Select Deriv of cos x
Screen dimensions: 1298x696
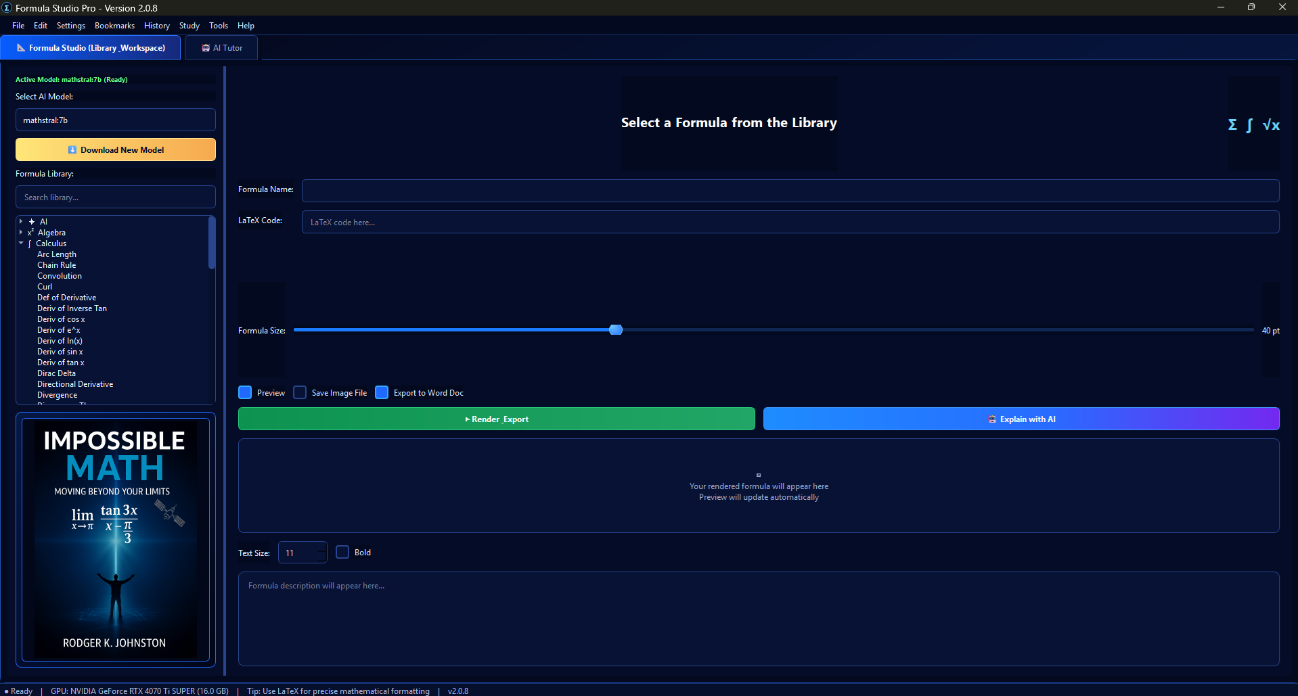pyautogui.click(x=62, y=319)
